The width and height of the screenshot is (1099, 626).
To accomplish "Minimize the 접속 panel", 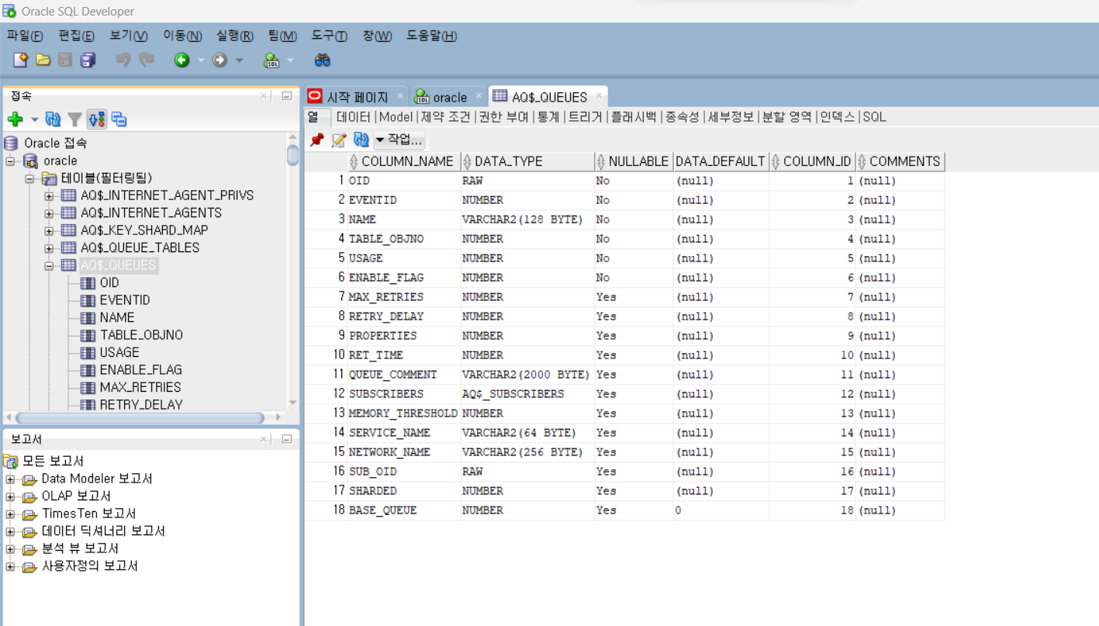I will click(x=286, y=96).
